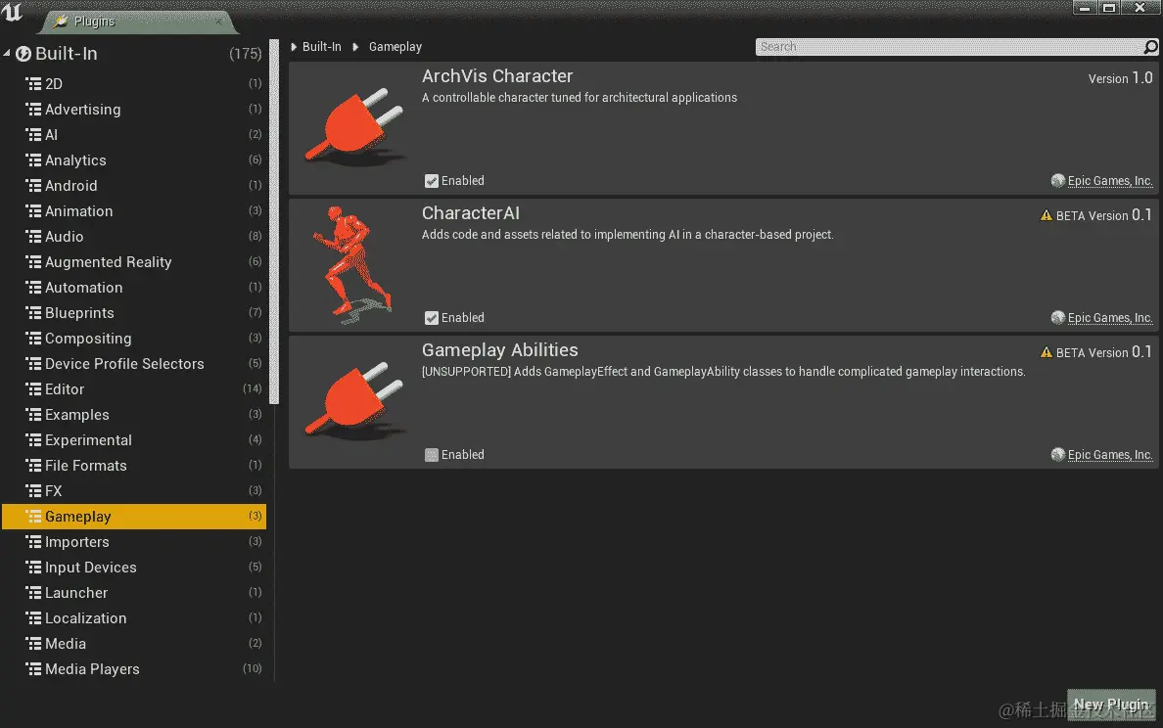This screenshot has height=728, width=1163.
Task: Disable the ArchVis Character plugin checkbox
Action: pos(431,181)
